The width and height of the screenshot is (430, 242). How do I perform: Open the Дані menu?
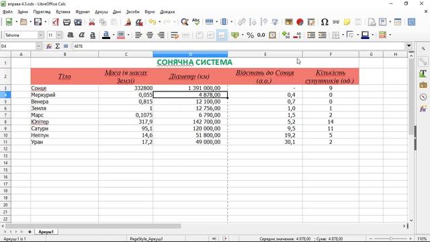(x=116, y=12)
